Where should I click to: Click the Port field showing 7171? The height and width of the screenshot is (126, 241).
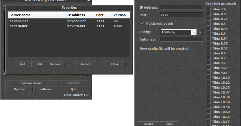pos(181,15)
